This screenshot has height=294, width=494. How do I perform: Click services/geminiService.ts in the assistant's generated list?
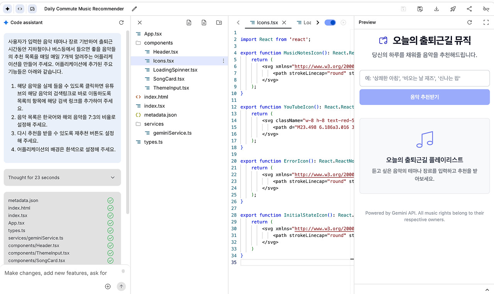pyautogui.click(x=36, y=238)
